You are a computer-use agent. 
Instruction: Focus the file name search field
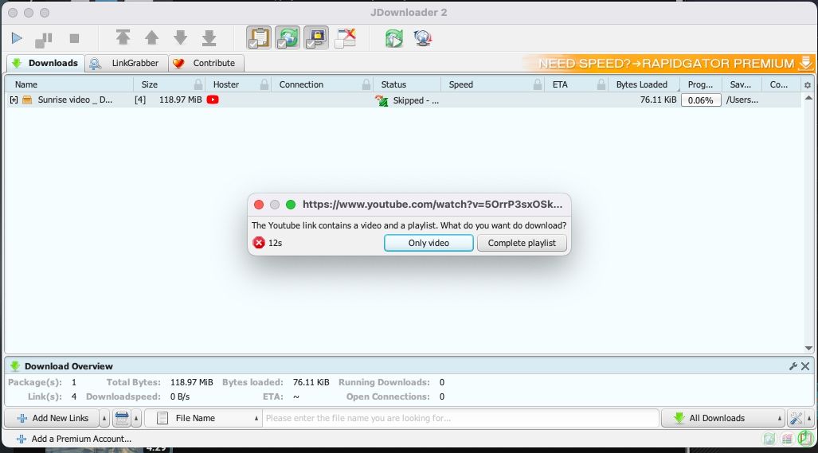coord(460,418)
